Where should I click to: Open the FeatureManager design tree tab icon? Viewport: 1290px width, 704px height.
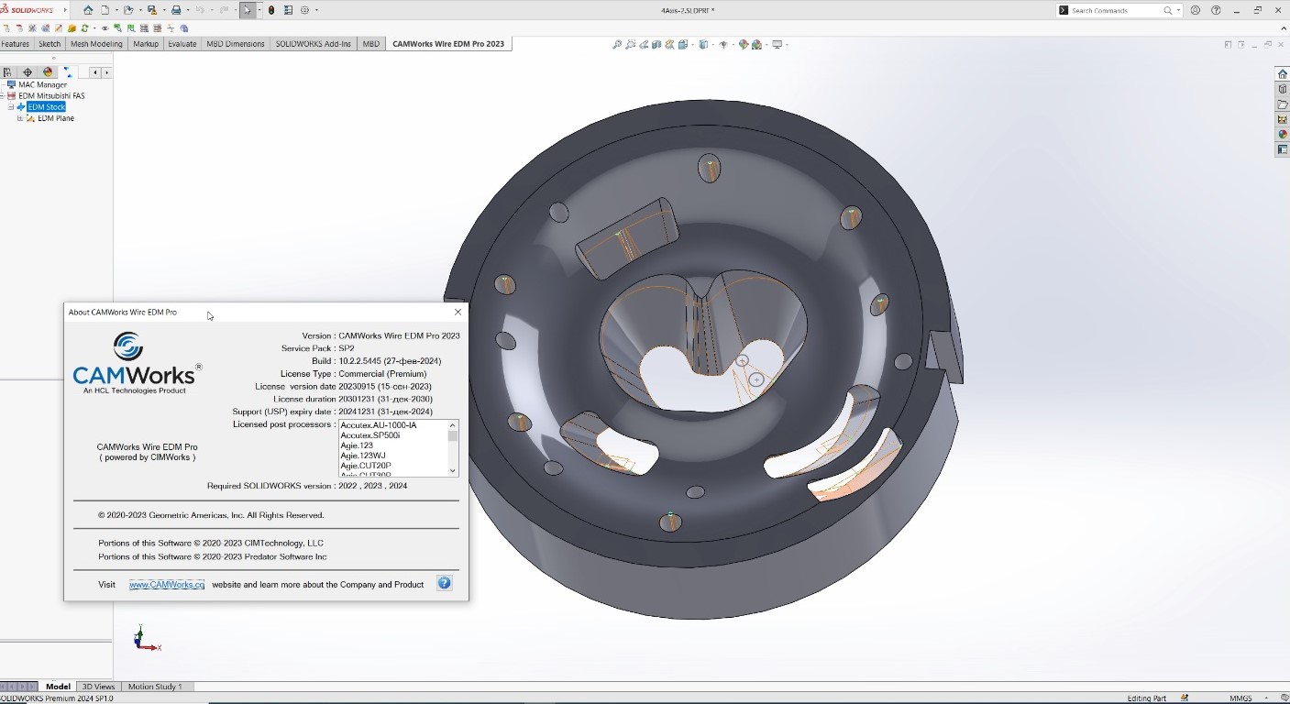(7, 72)
